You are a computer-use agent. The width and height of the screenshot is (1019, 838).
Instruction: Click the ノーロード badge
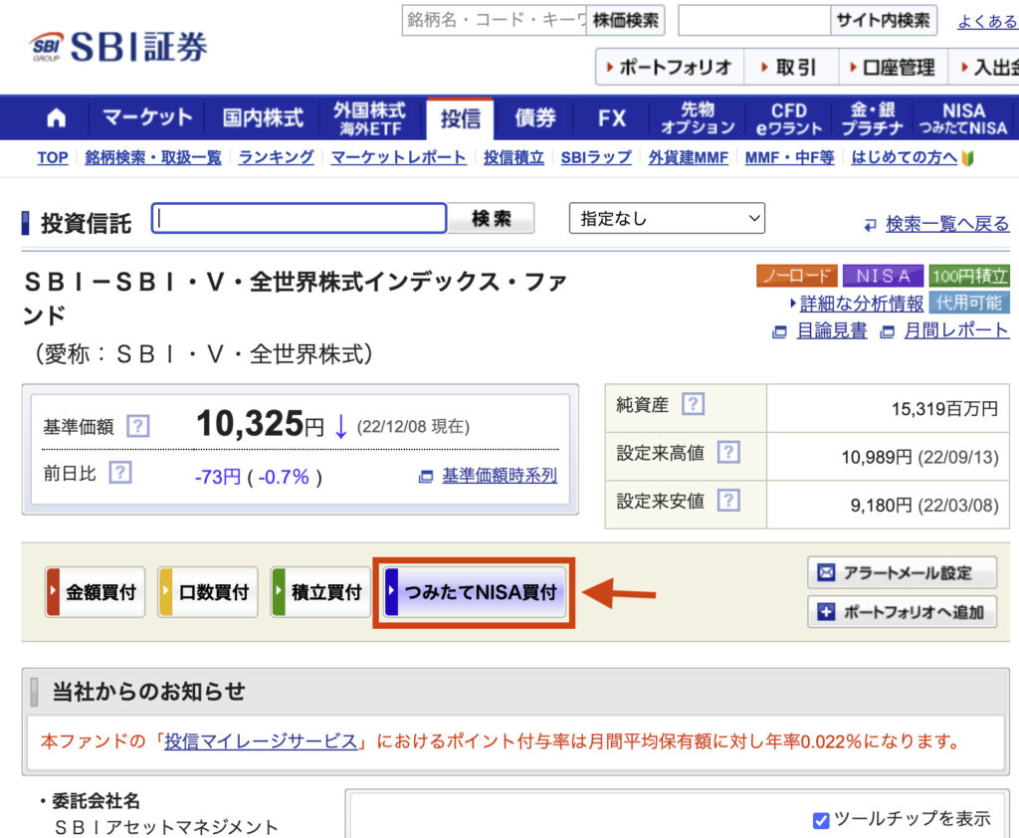[x=797, y=277]
